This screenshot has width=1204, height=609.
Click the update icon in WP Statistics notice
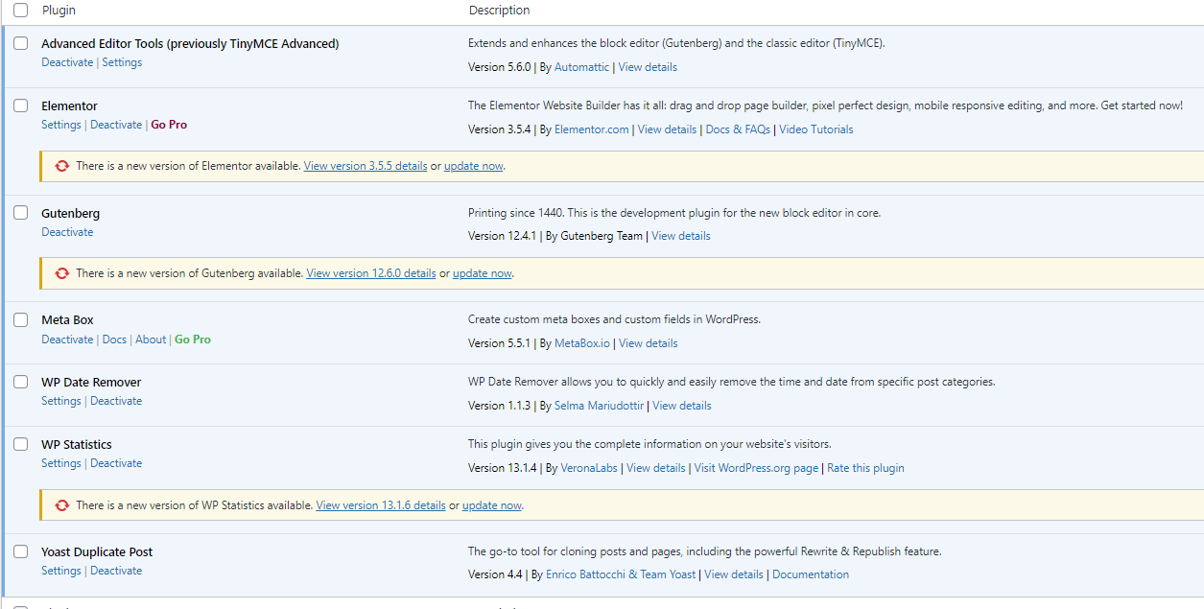tap(62, 505)
